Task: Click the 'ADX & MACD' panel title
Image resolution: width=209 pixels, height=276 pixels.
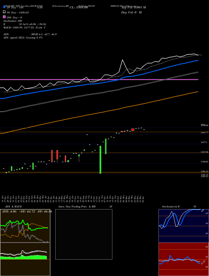Action: 13,207
